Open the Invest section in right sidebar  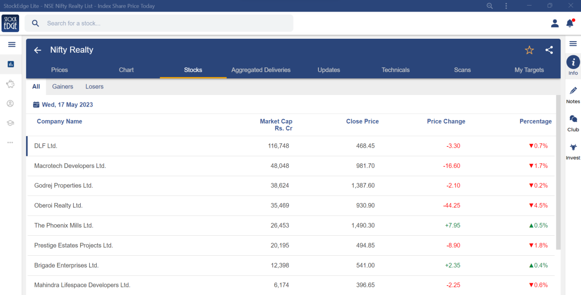[573, 151]
